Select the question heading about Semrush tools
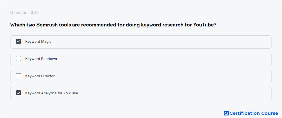The height and width of the screenshot is (118, 282). tap(113, 25)
